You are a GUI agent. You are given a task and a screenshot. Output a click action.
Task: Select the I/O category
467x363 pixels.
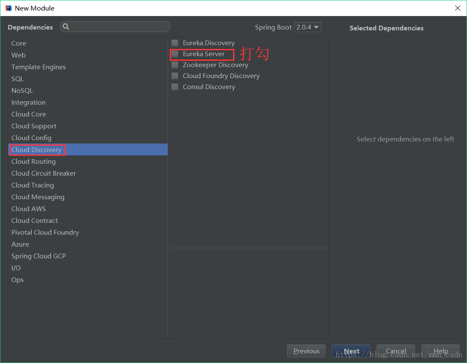click(x=88, y=268)
